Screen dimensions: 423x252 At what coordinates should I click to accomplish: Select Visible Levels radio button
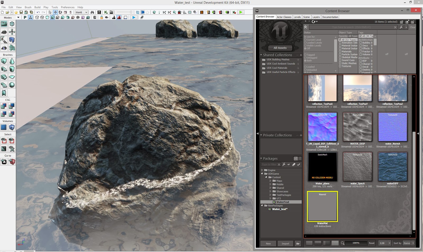(305, 45)
